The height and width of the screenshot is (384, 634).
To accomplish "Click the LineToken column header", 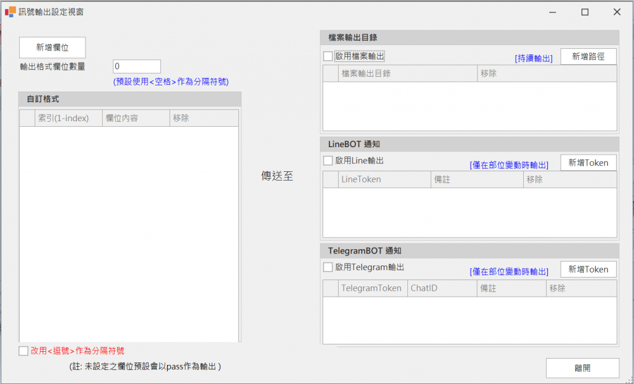I will click(x=384, y=179).
